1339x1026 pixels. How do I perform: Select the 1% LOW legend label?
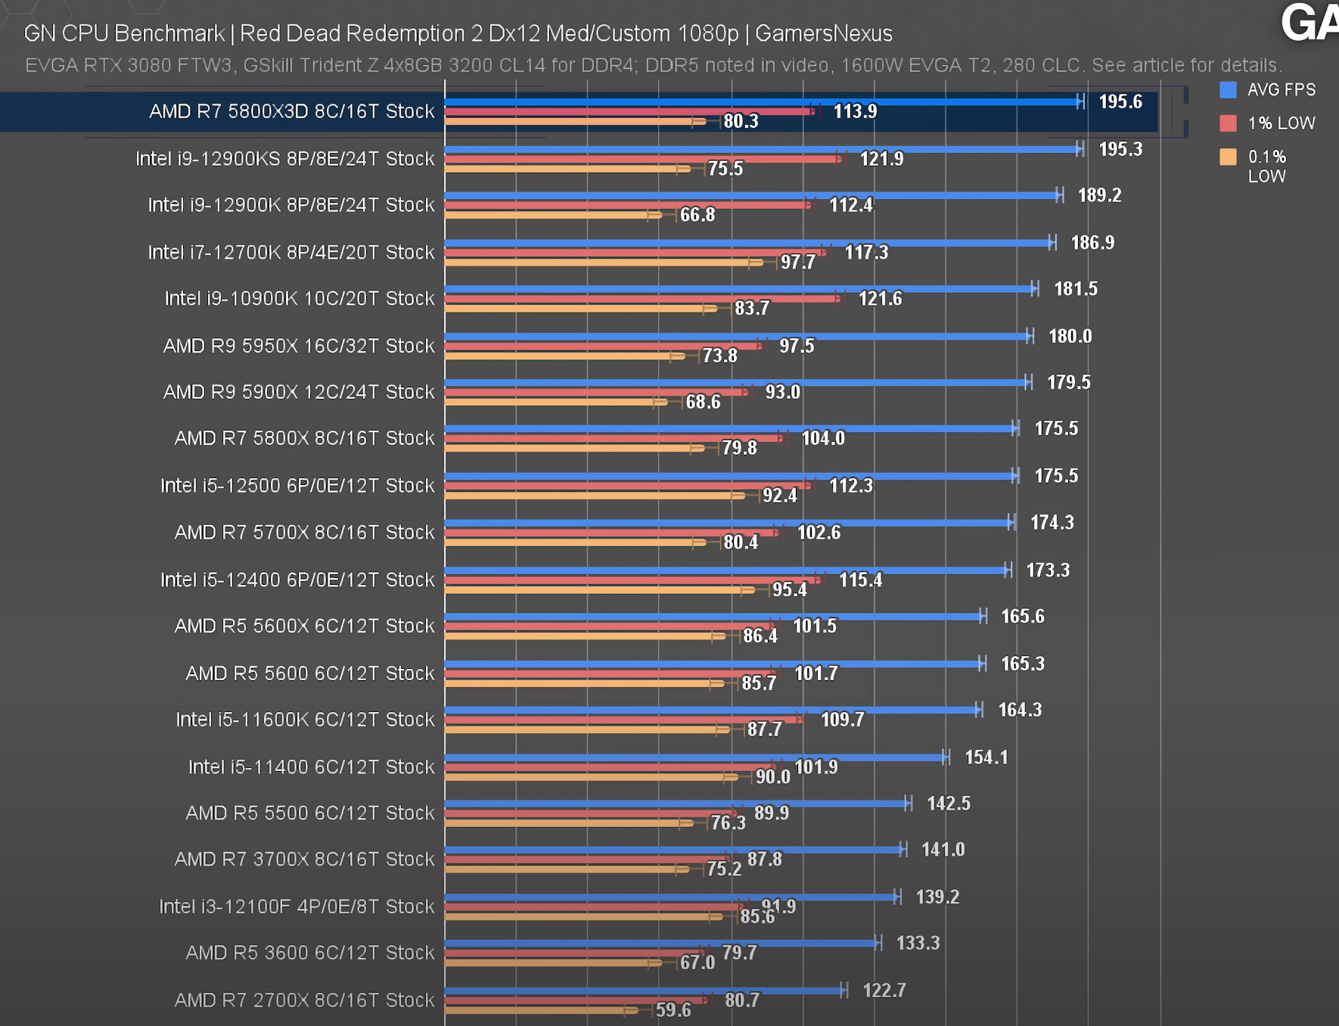(1282, 123)
